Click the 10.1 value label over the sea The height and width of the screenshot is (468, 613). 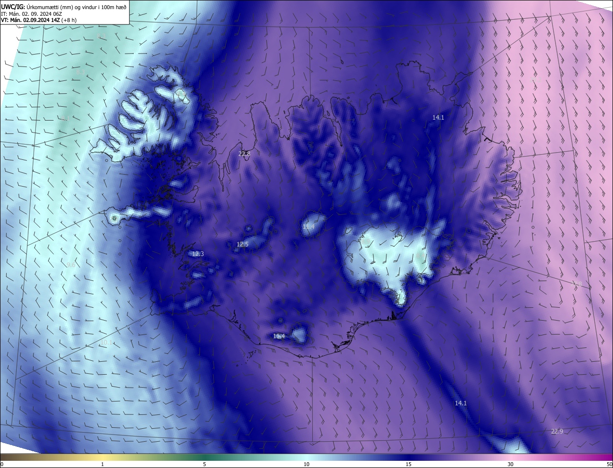tap(107, 342)
